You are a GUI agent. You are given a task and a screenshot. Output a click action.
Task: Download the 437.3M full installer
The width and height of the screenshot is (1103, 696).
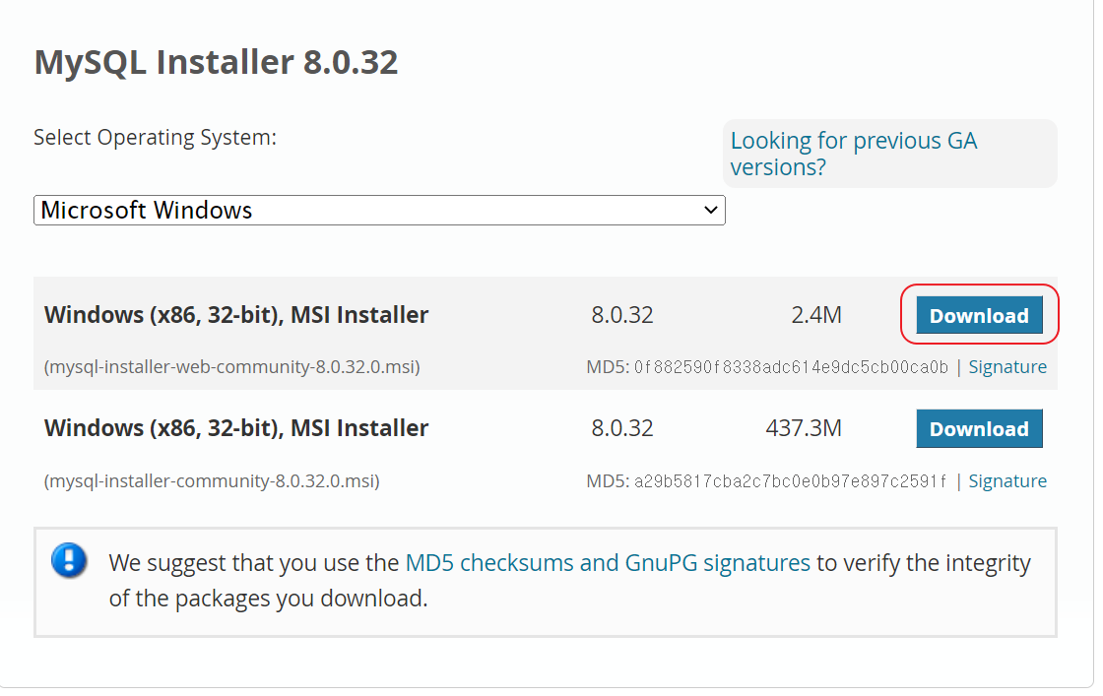[x=979, y=428]
